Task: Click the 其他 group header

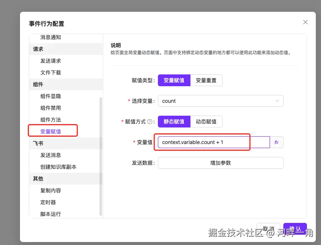Action: (x=66, y=179)
